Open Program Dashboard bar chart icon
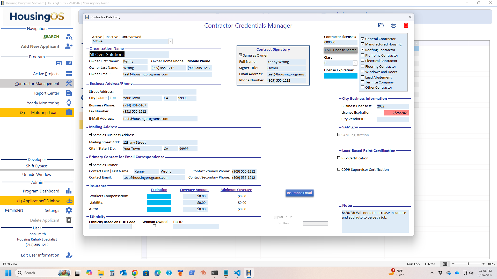Screen dimensions: 497x279 [x=69, y=191]
